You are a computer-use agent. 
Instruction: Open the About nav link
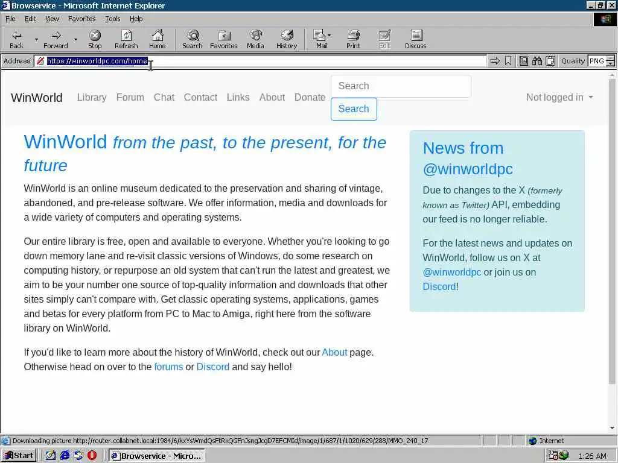point(272,97)
